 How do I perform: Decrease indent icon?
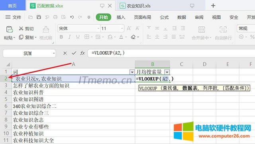coord(175,28)
